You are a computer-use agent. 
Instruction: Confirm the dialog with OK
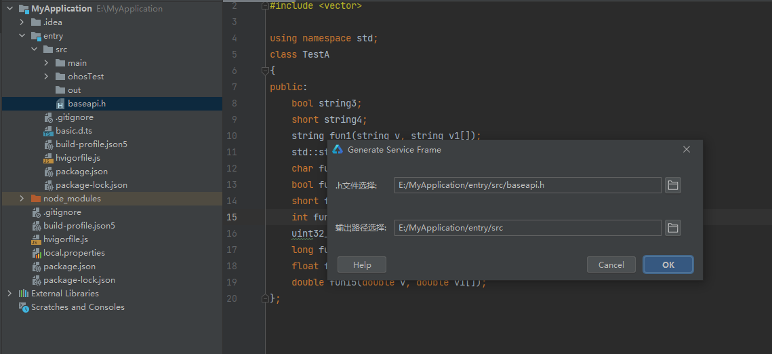(668, 264)
